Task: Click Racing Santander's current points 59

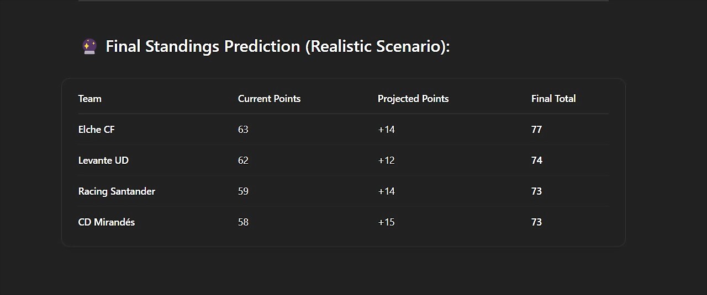Action: pyautogui.click(x=243, y=191)
